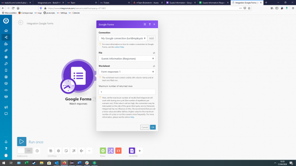Image resolution: width=296 pixels, height=166 pixels.
Task: Click the Auto-align magic wand icon
Action: [74, 151]
